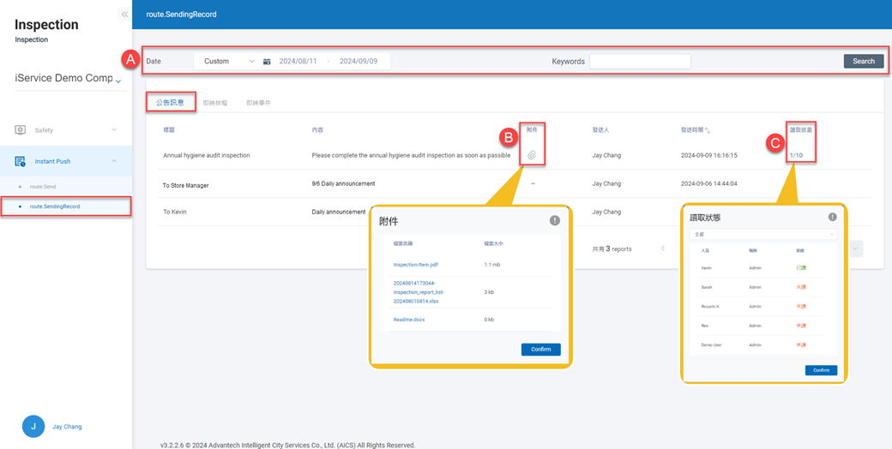Open Inspection Item.pdf attachment link
892x449 pixels.
416,265
